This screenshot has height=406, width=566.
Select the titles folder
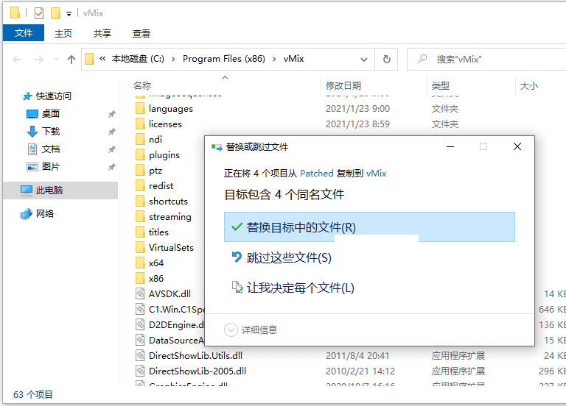click(x=158, y=232)
